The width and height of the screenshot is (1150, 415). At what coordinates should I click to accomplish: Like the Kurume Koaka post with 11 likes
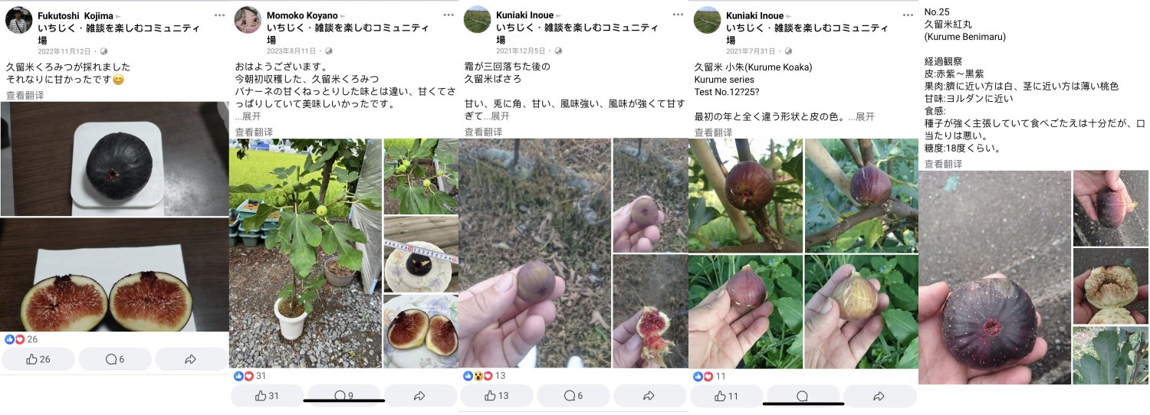(726, 396)
